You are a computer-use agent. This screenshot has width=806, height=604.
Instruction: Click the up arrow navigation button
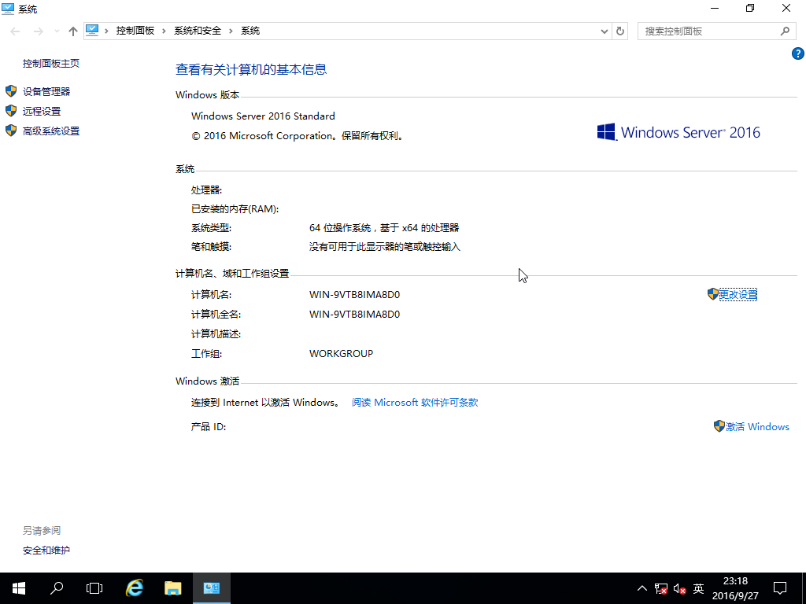pos(73,31)
